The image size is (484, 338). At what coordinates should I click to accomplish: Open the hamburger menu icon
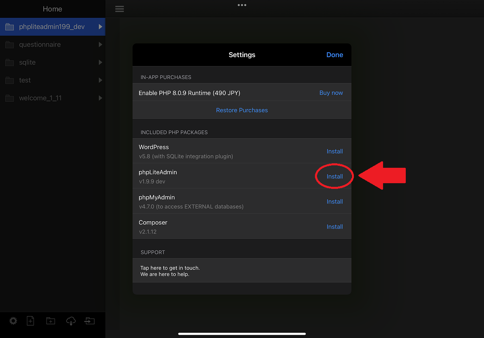[x=120, y=9]
